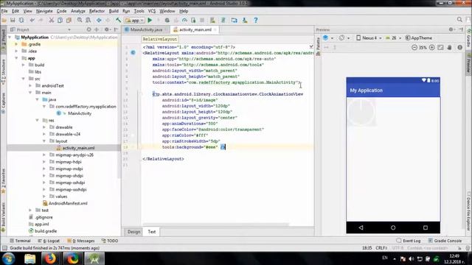
Task: Expand the build folder
Action: (24, 65)
